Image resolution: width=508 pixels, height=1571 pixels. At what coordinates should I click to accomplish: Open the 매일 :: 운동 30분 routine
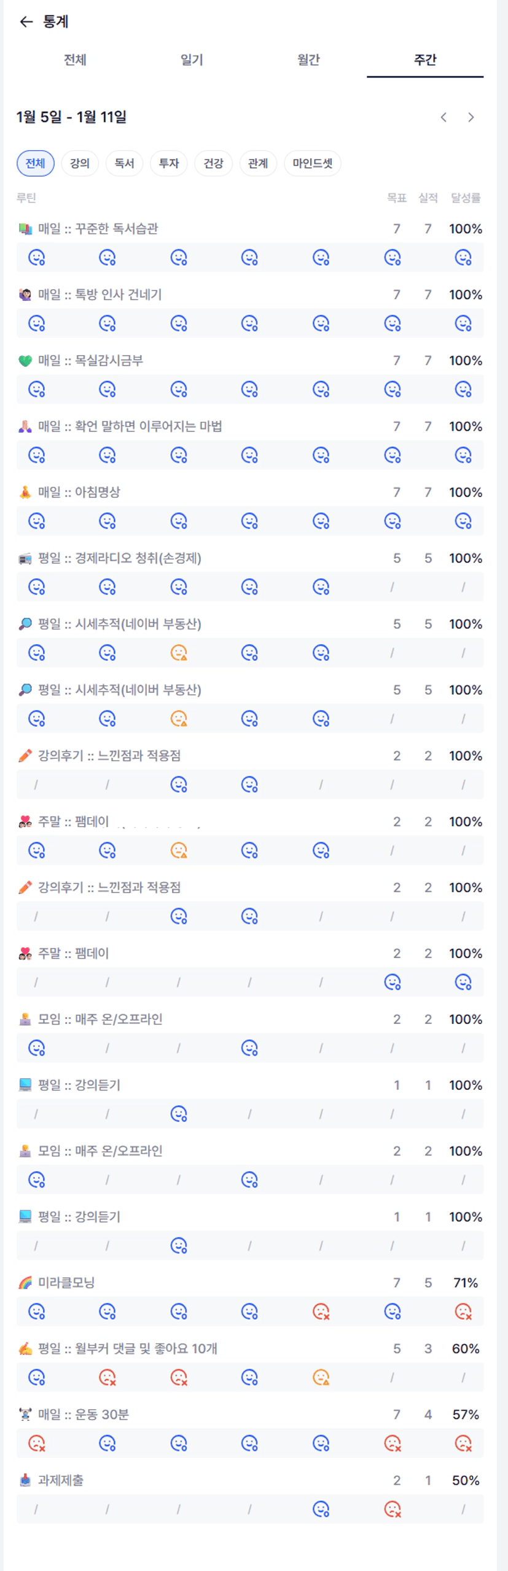click(84, 1415)
